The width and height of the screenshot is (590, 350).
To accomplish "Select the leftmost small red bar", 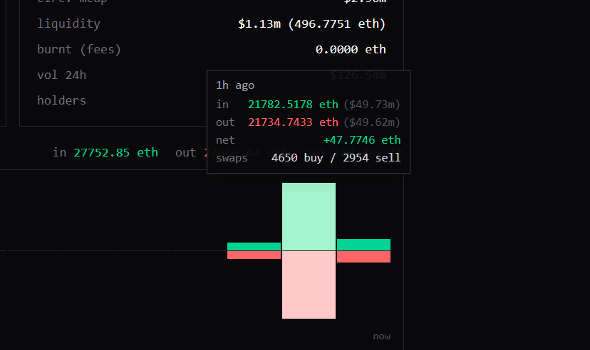I will point(254,255).
